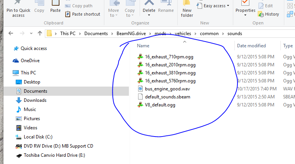
Task: Sort by the Type column header
Action: click(x=288, y=46)
